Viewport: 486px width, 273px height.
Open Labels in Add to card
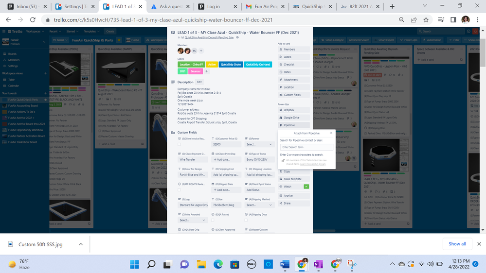[x=293, y=57]
